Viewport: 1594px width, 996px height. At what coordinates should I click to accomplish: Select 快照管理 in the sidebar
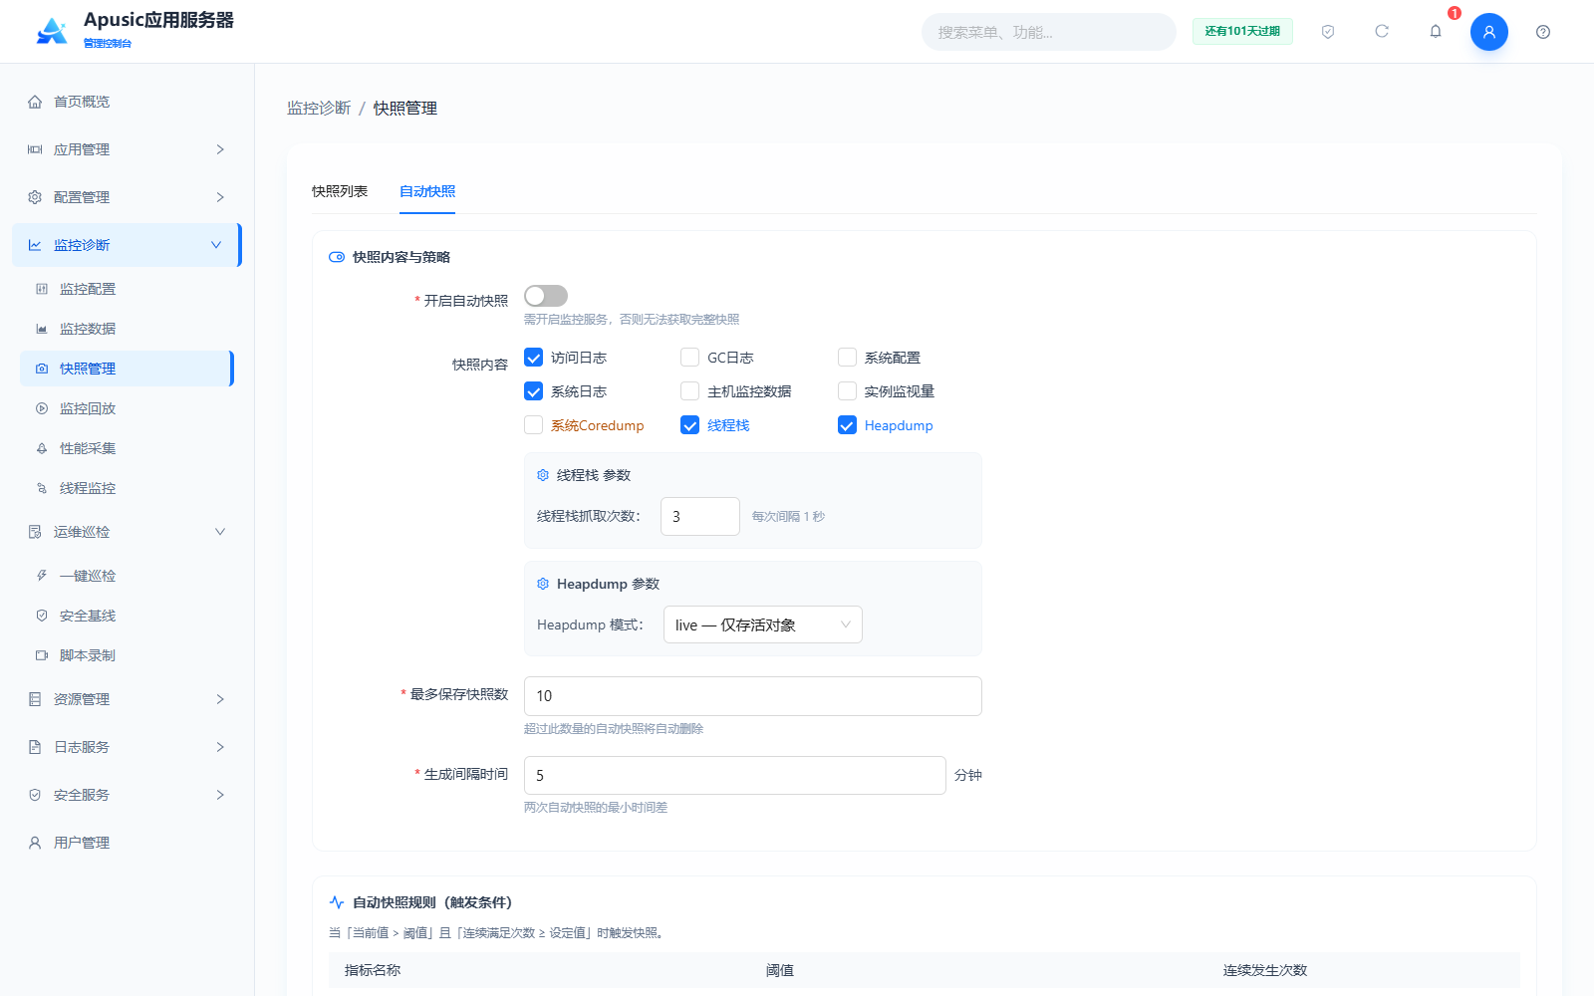click(x=126, y=369)
